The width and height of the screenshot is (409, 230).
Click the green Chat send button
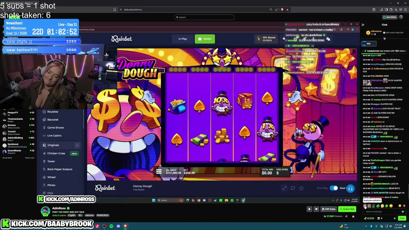[402, 218]
